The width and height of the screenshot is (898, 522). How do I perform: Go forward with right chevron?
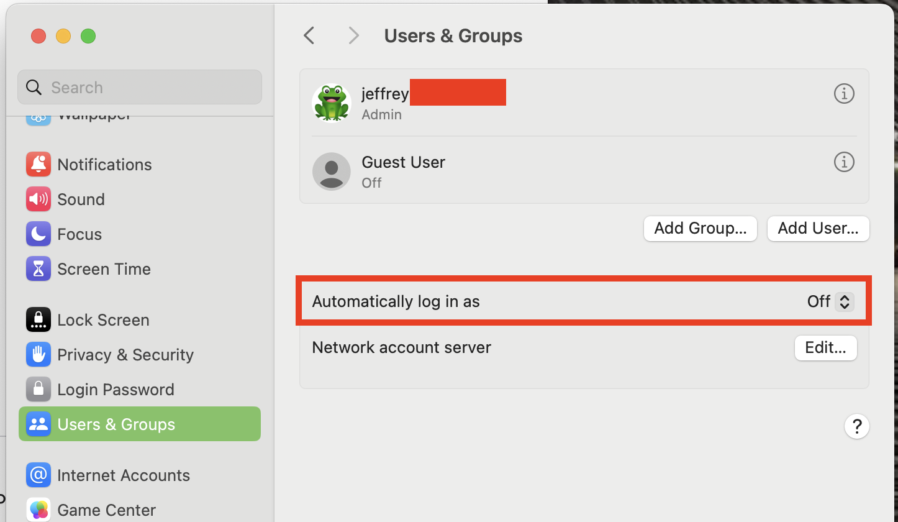(354, 35)
